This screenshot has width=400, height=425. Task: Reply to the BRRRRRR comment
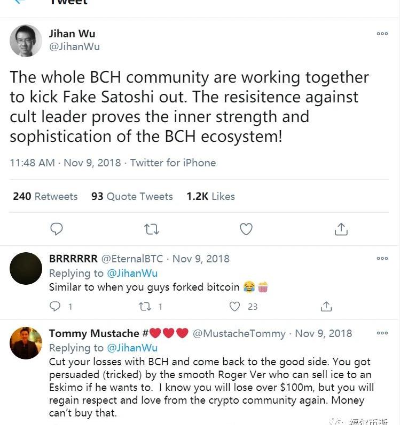tap(55, 306)
